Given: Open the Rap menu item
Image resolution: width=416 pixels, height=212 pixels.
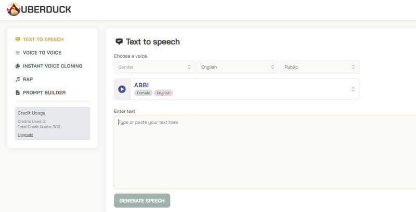Looking at the screenshot, I should tap(28, 79).
